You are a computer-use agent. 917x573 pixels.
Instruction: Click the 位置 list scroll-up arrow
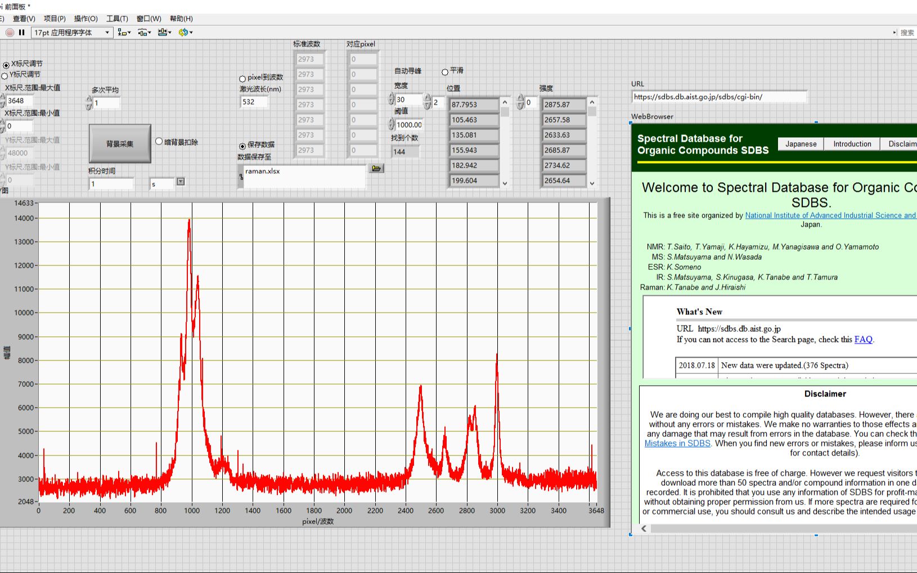tap(505, 102)
